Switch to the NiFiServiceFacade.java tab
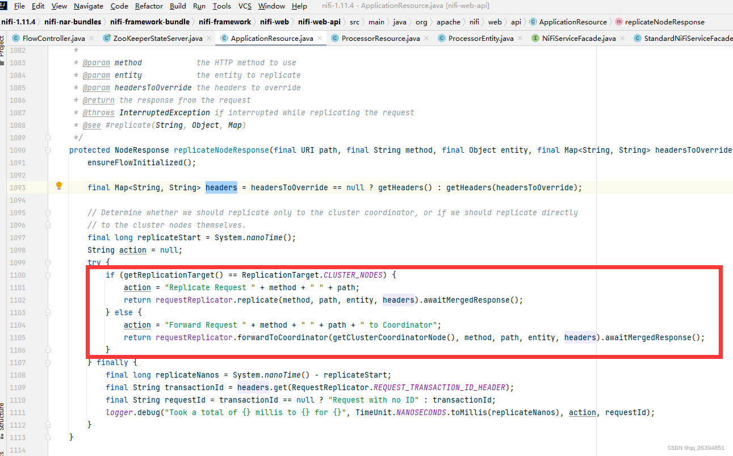733x456 pixels. click(579, 39)
